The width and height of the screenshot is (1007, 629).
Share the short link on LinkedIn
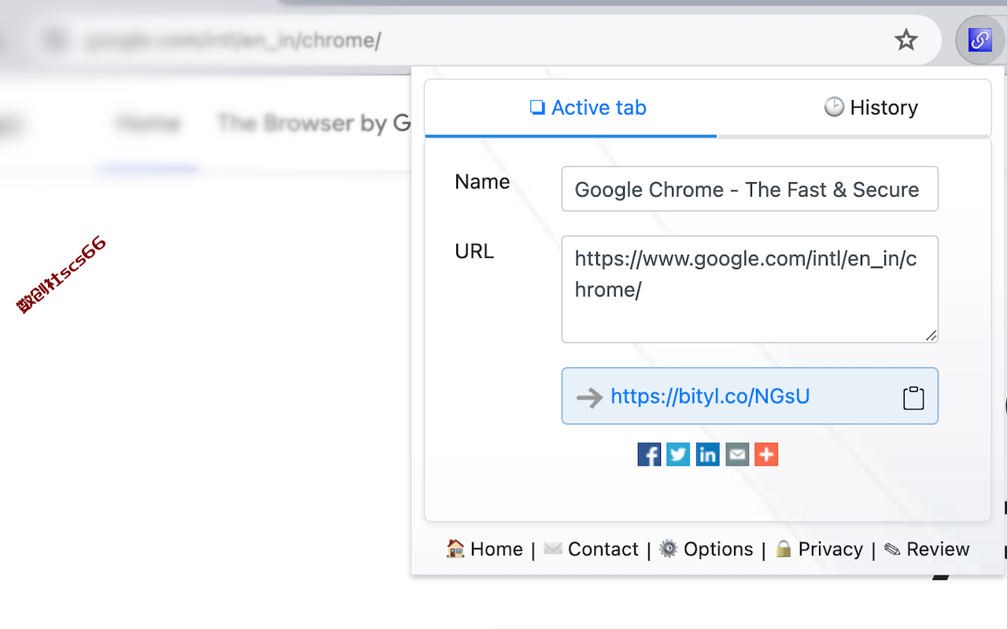point(707,454)
